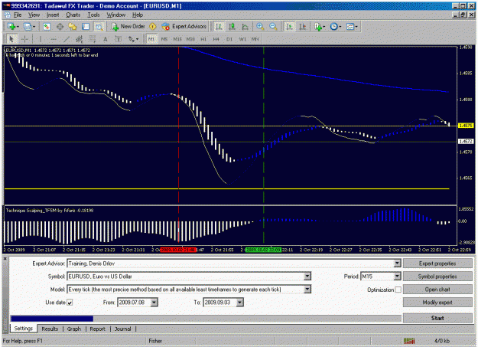Switch chart to M5 timeframe
Screen dimensions: 478x347
(x=164, y=39)
